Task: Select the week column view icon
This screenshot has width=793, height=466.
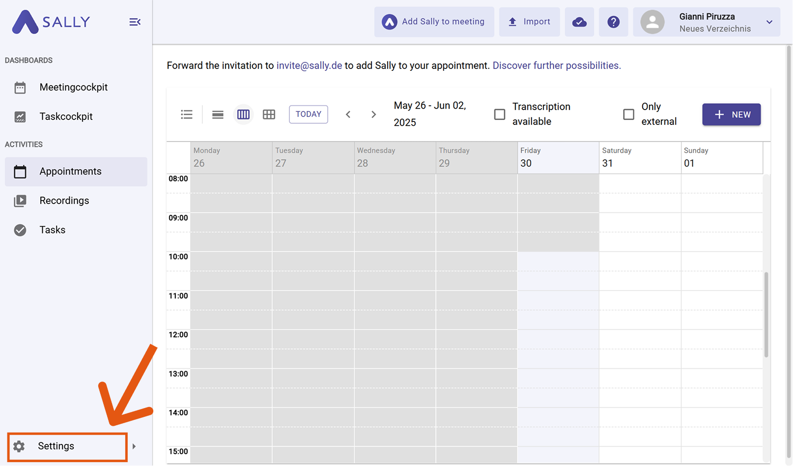Action: tap(243, 115)
